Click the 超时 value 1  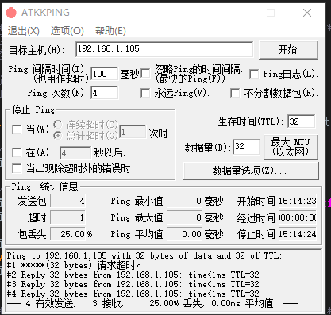68,217
